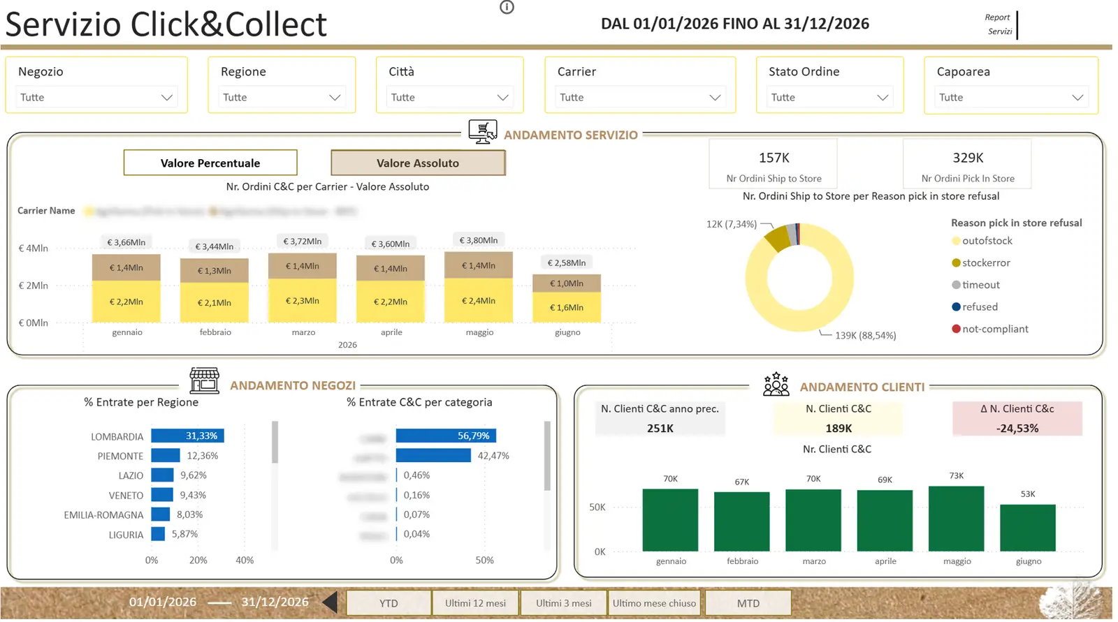Click the 329K Pick In Store card

968,165
